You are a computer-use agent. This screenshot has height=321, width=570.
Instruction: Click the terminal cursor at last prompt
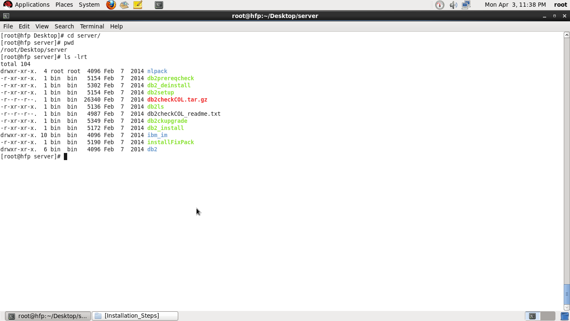(x=66, y=156)
